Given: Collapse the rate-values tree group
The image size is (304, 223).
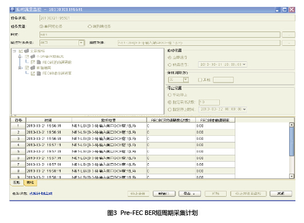Looking at the screenshot, I should (20, 68).
